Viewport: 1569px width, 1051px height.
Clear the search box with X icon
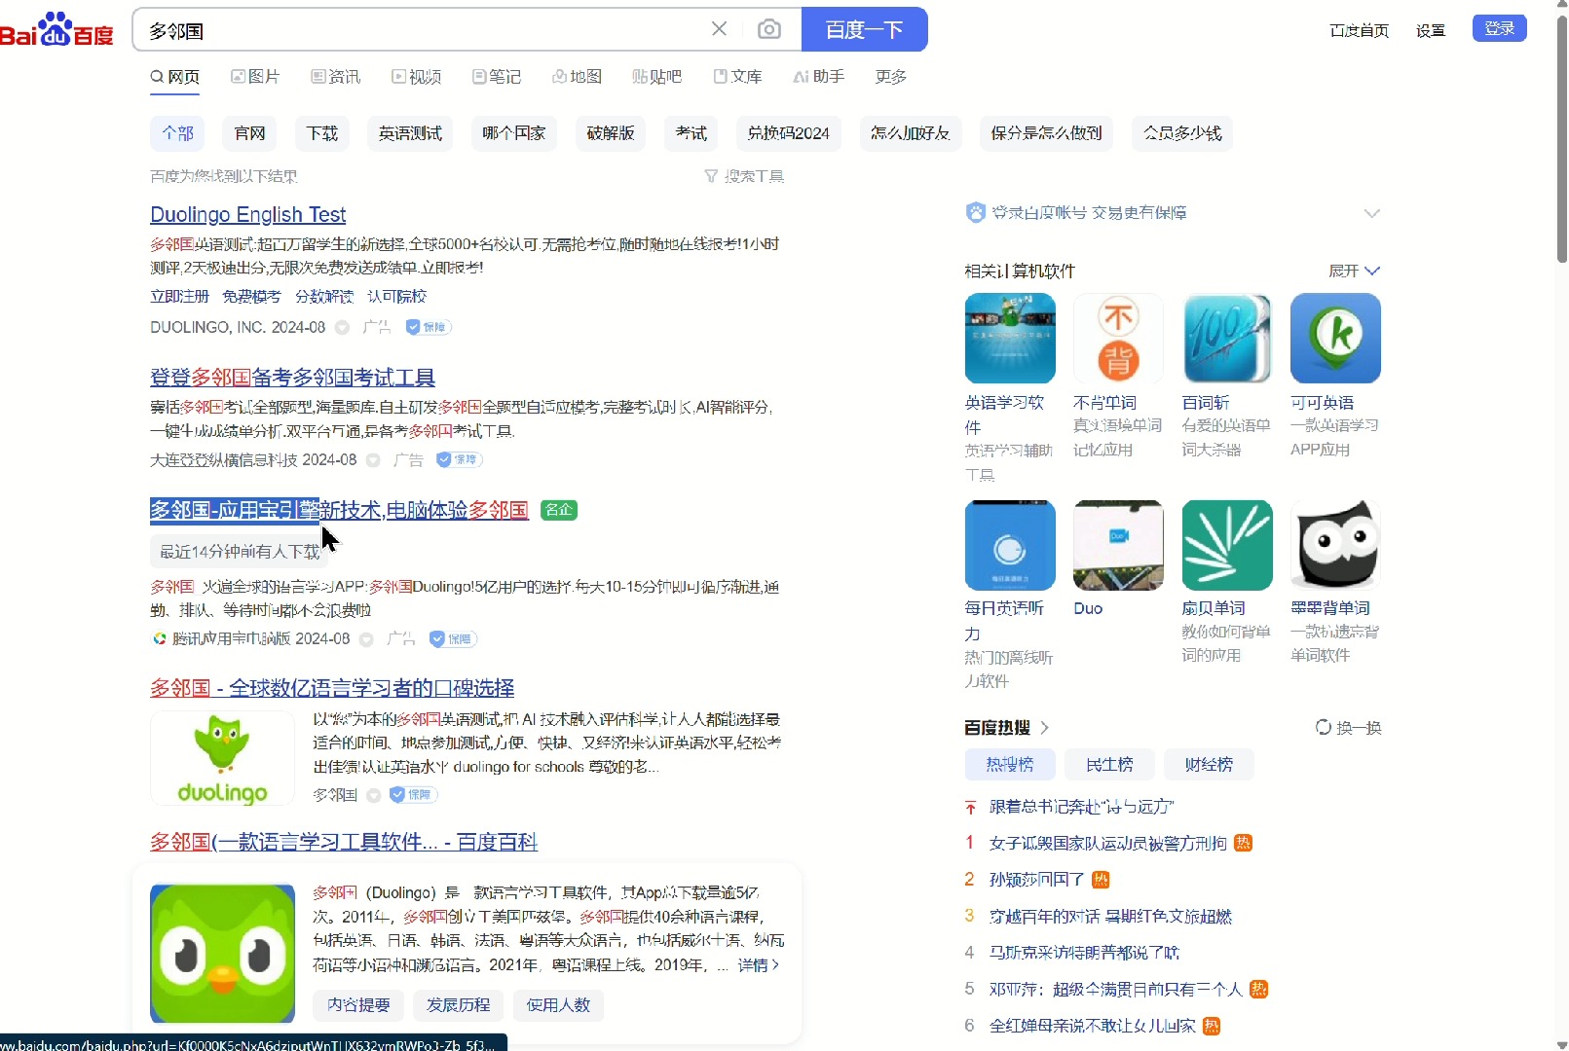[x=719, y=29]
